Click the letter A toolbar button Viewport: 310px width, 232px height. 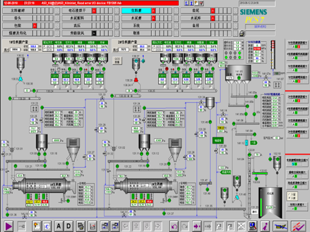point(59,226)
